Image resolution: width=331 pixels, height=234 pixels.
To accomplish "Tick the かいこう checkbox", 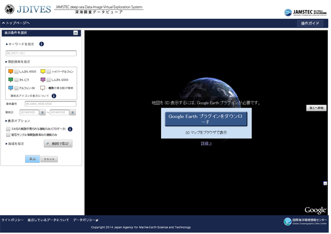I will pos(17,80).
